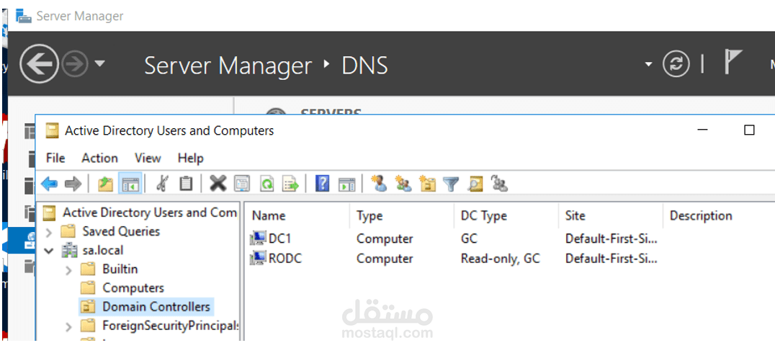Expand the Saved Queries node
This screenshot has width=775, height=348.
pos(48,231)
